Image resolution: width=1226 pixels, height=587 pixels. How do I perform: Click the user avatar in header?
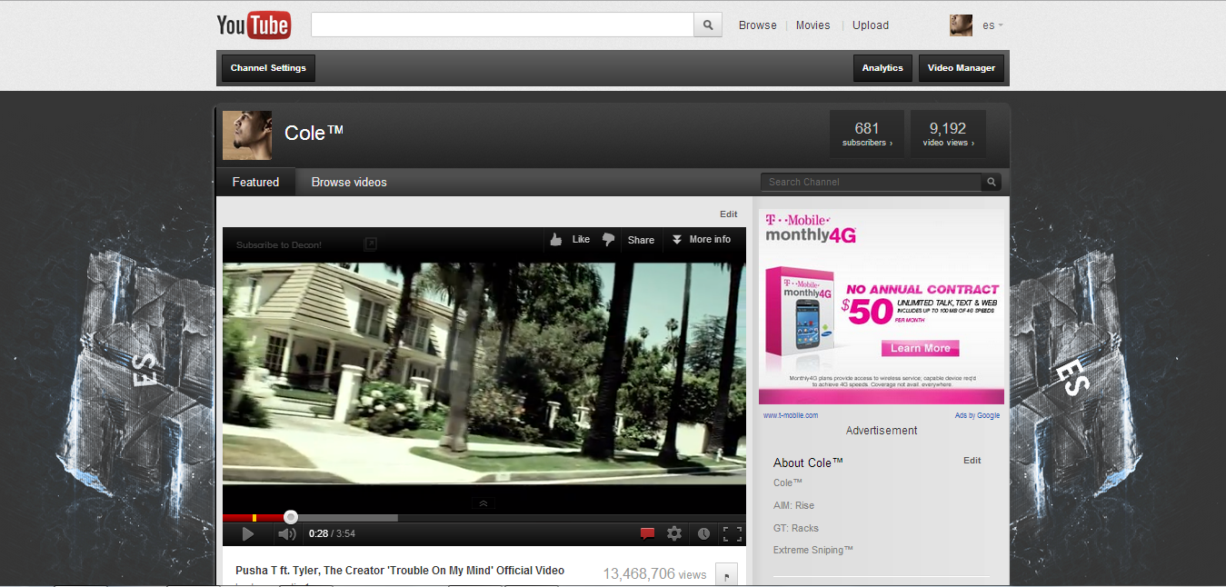pos(962,25)
